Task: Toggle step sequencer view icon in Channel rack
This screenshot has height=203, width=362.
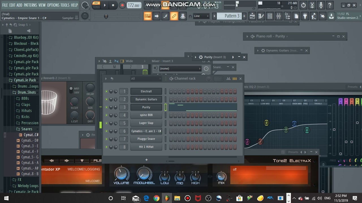Action: [234, 79]
